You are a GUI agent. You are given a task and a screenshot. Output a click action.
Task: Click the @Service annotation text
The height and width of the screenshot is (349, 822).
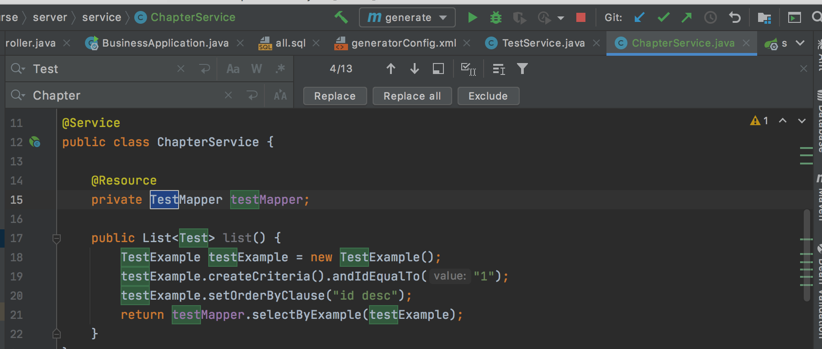coord(91,123)
